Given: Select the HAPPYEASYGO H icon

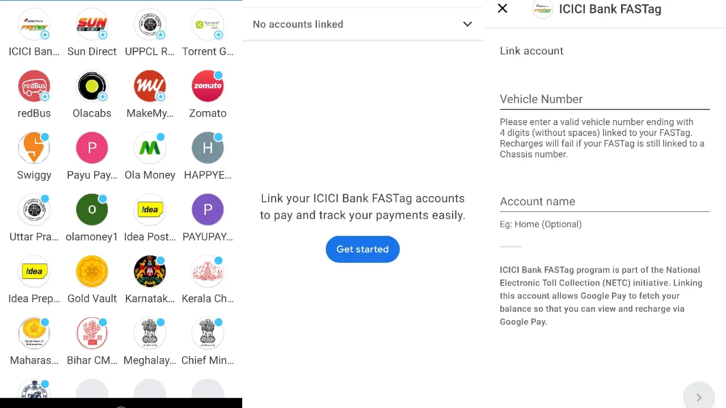Looking at the screenshot, I should (208, 148).
